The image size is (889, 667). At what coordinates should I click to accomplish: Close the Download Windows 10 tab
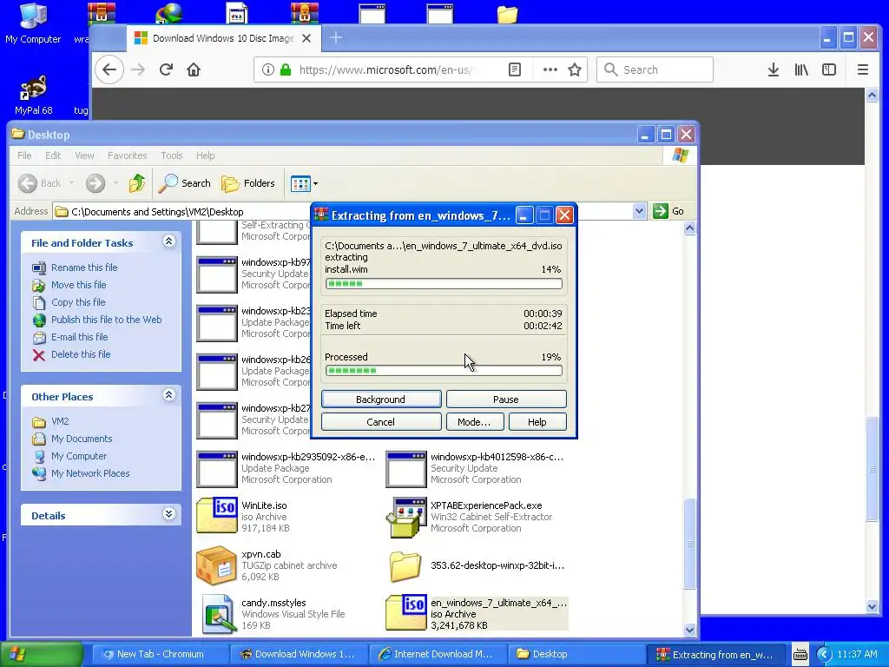[x=306, y=38]
